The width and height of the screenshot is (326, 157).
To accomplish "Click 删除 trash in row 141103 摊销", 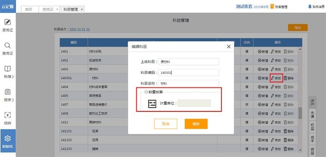I will [289, 149].
